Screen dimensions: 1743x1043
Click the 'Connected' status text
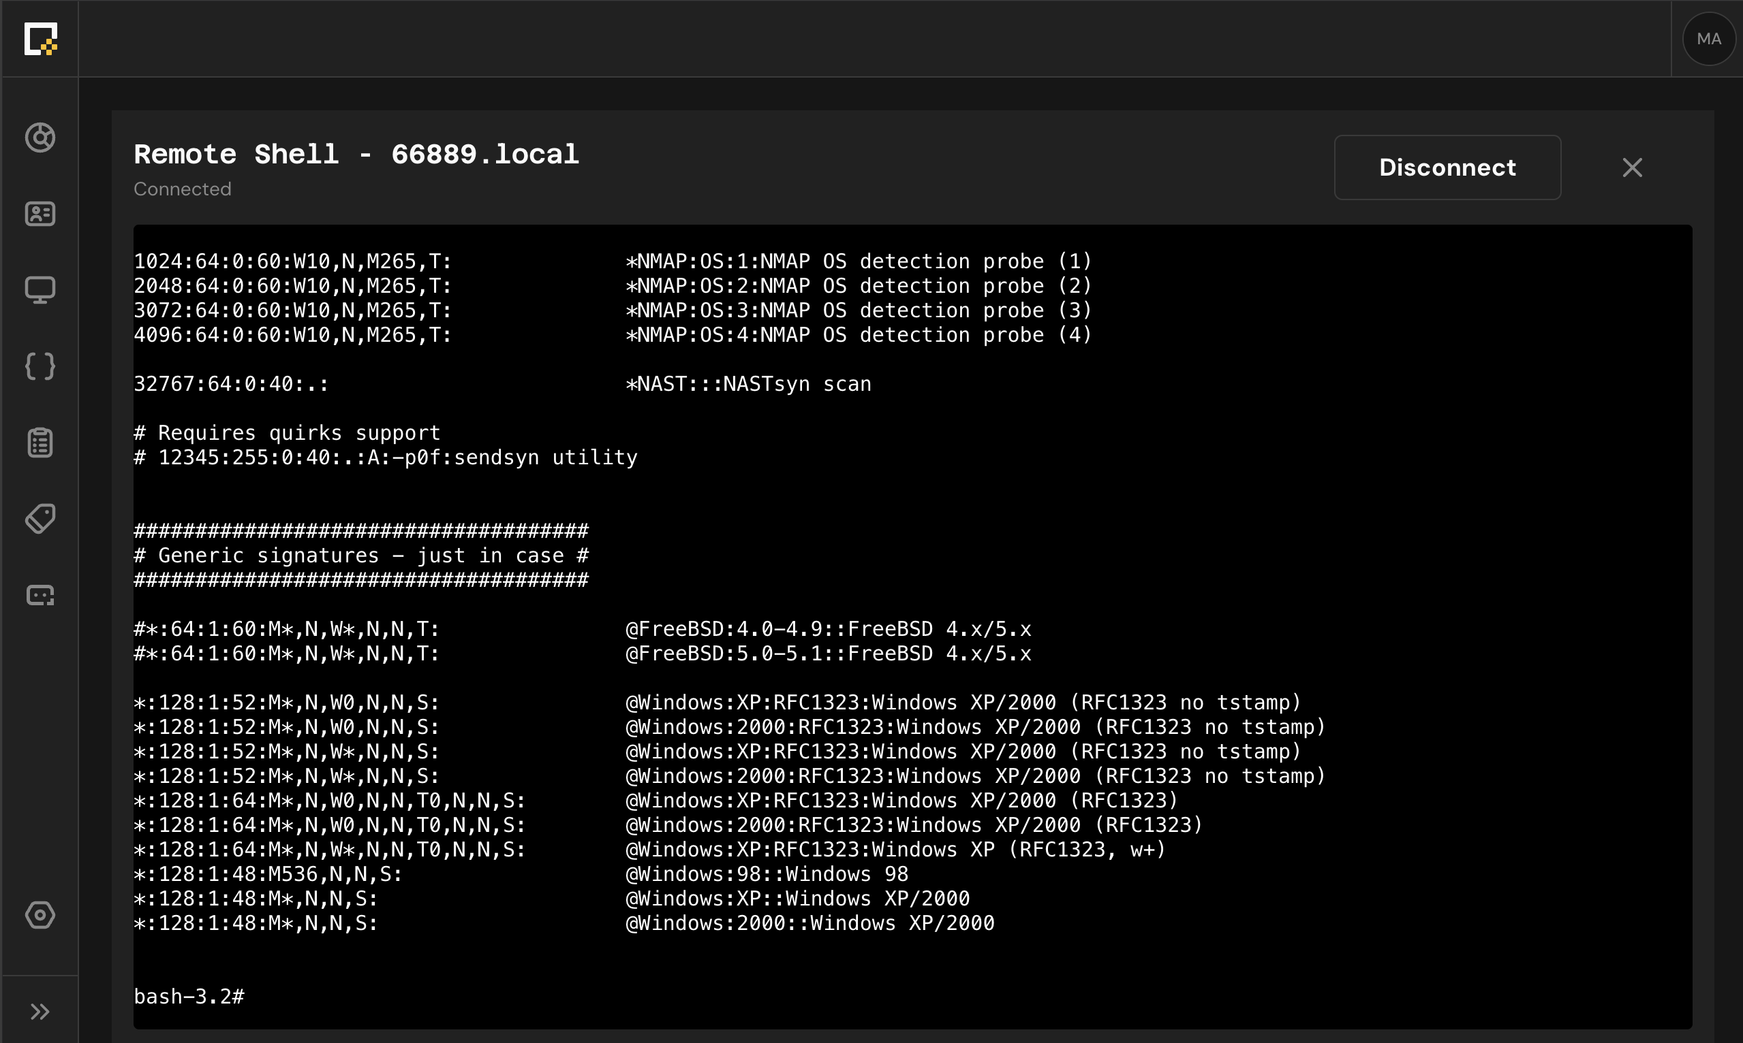[182, 189]
